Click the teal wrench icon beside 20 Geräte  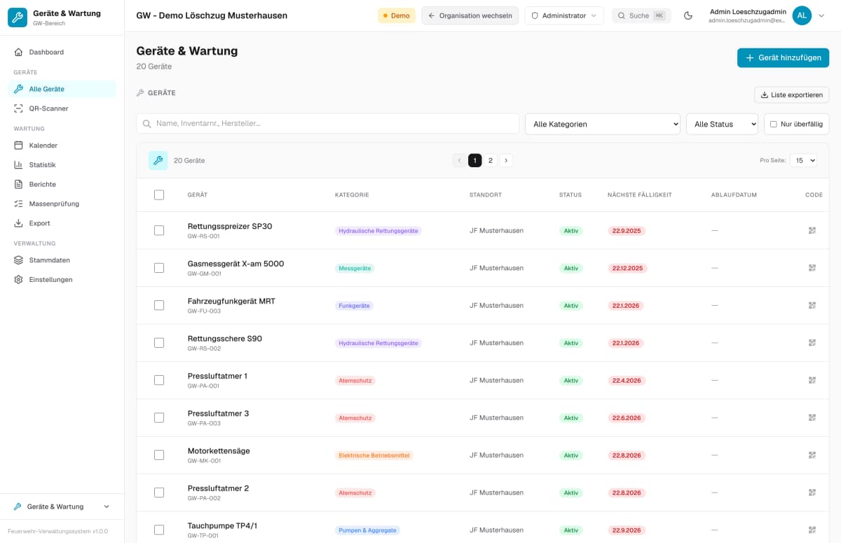[x=158, y=160]
